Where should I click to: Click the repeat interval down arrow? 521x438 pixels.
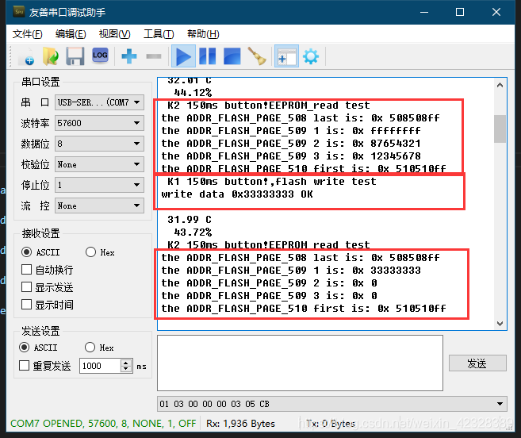(126, 369)
